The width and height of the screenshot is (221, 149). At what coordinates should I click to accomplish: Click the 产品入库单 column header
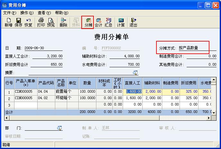coord(26,83)
